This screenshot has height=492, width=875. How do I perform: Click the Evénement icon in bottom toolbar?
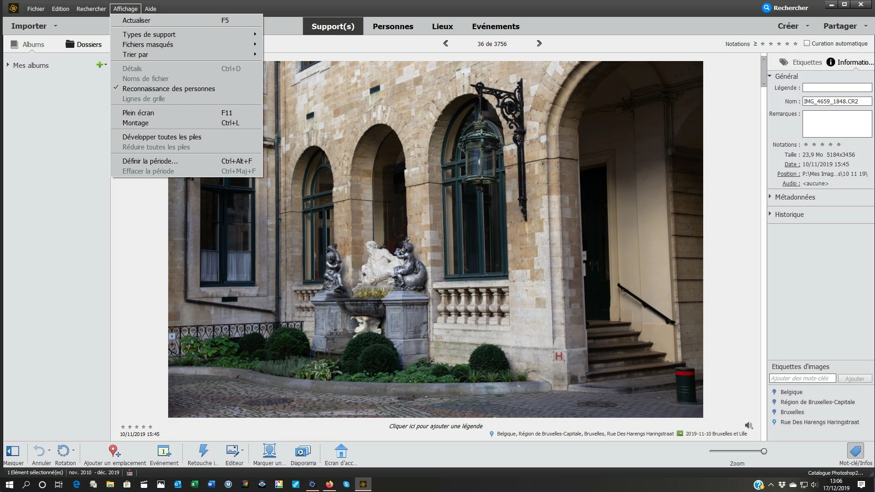(x=164, y=451)
